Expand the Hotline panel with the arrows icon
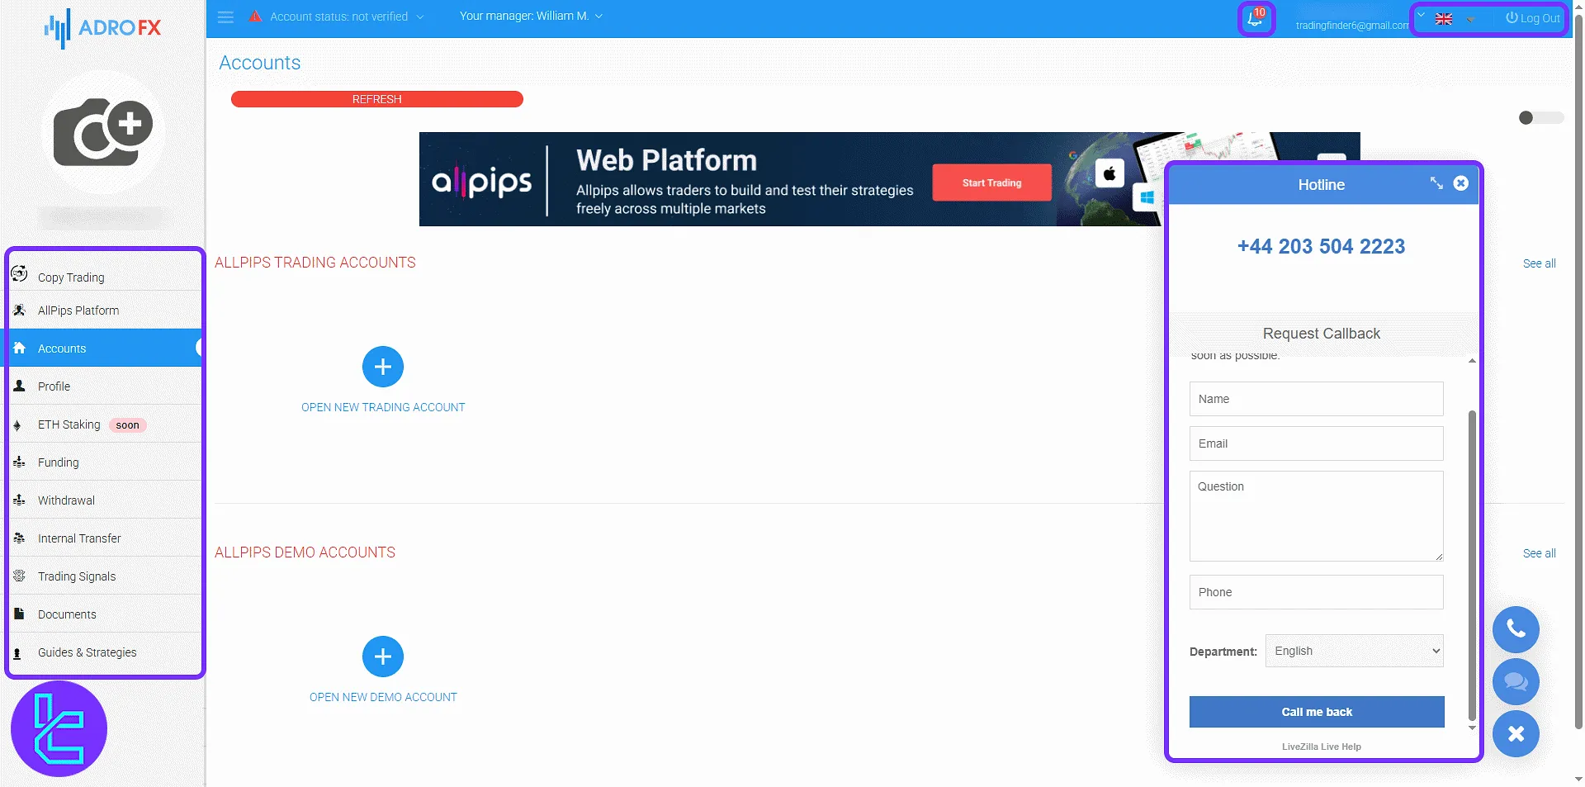The image size is (1585, 787). (x=1436, y=183)
